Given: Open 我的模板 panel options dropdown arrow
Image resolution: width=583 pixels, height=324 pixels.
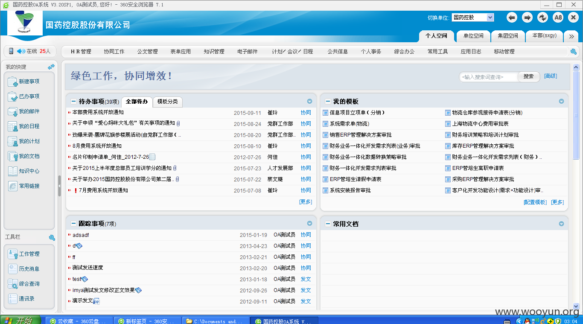Looking at the screenshot, I should pos(561,102).
